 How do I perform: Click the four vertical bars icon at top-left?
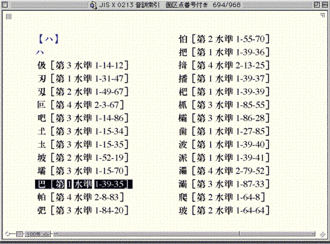tap(8, 16)
